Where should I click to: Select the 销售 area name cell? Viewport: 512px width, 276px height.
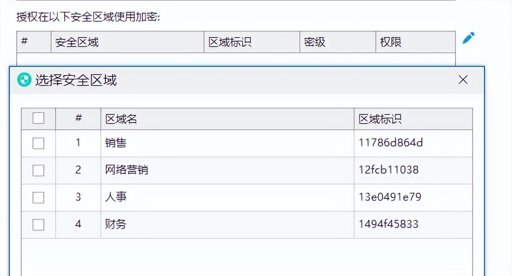[227, 143]
